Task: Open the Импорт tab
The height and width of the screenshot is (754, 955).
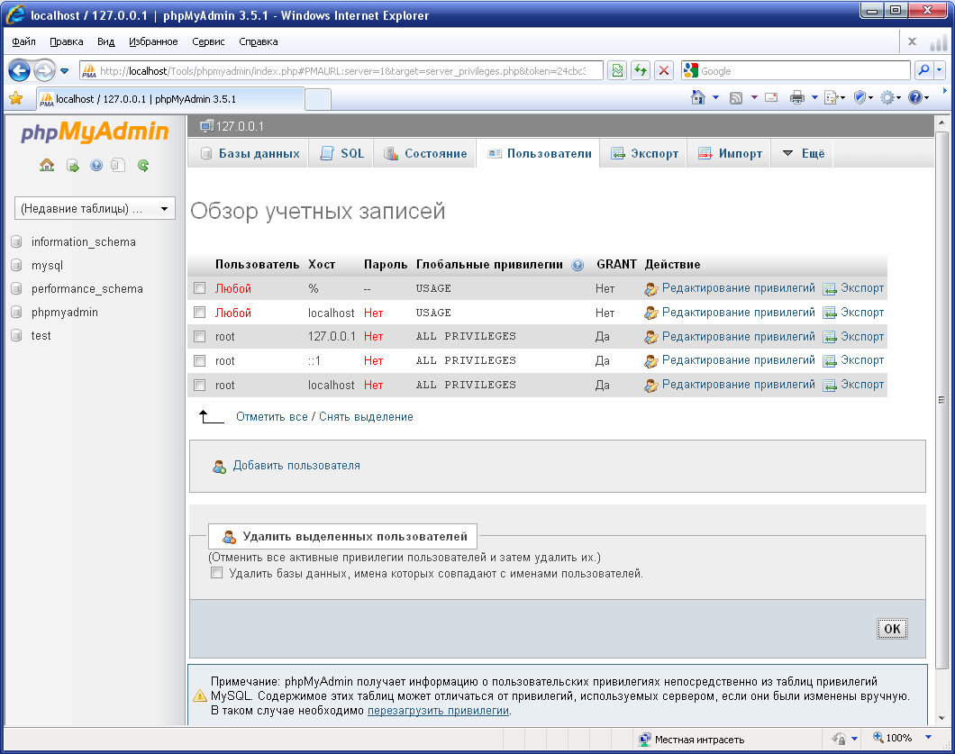Action: [730, 153]
